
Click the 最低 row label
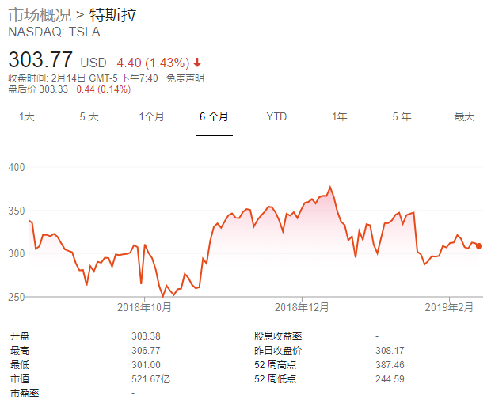point(20,365)
